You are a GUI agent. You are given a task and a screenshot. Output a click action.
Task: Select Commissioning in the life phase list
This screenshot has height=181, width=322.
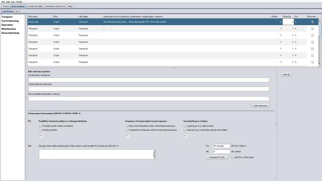pos(10,21)
